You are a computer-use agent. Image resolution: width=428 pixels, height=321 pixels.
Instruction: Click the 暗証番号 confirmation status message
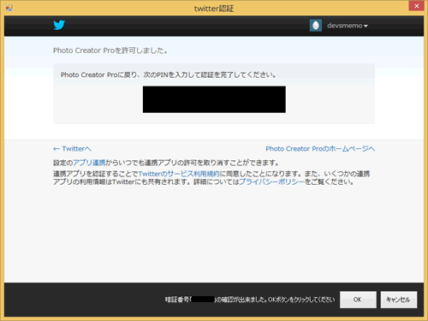click(x=250, y=300)
